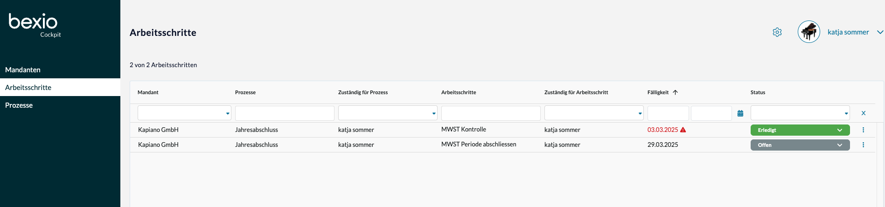This screenshot has height=207, width=885.
Task: Expand the katja sommer user menu chevron
Action: pos(880,32)
